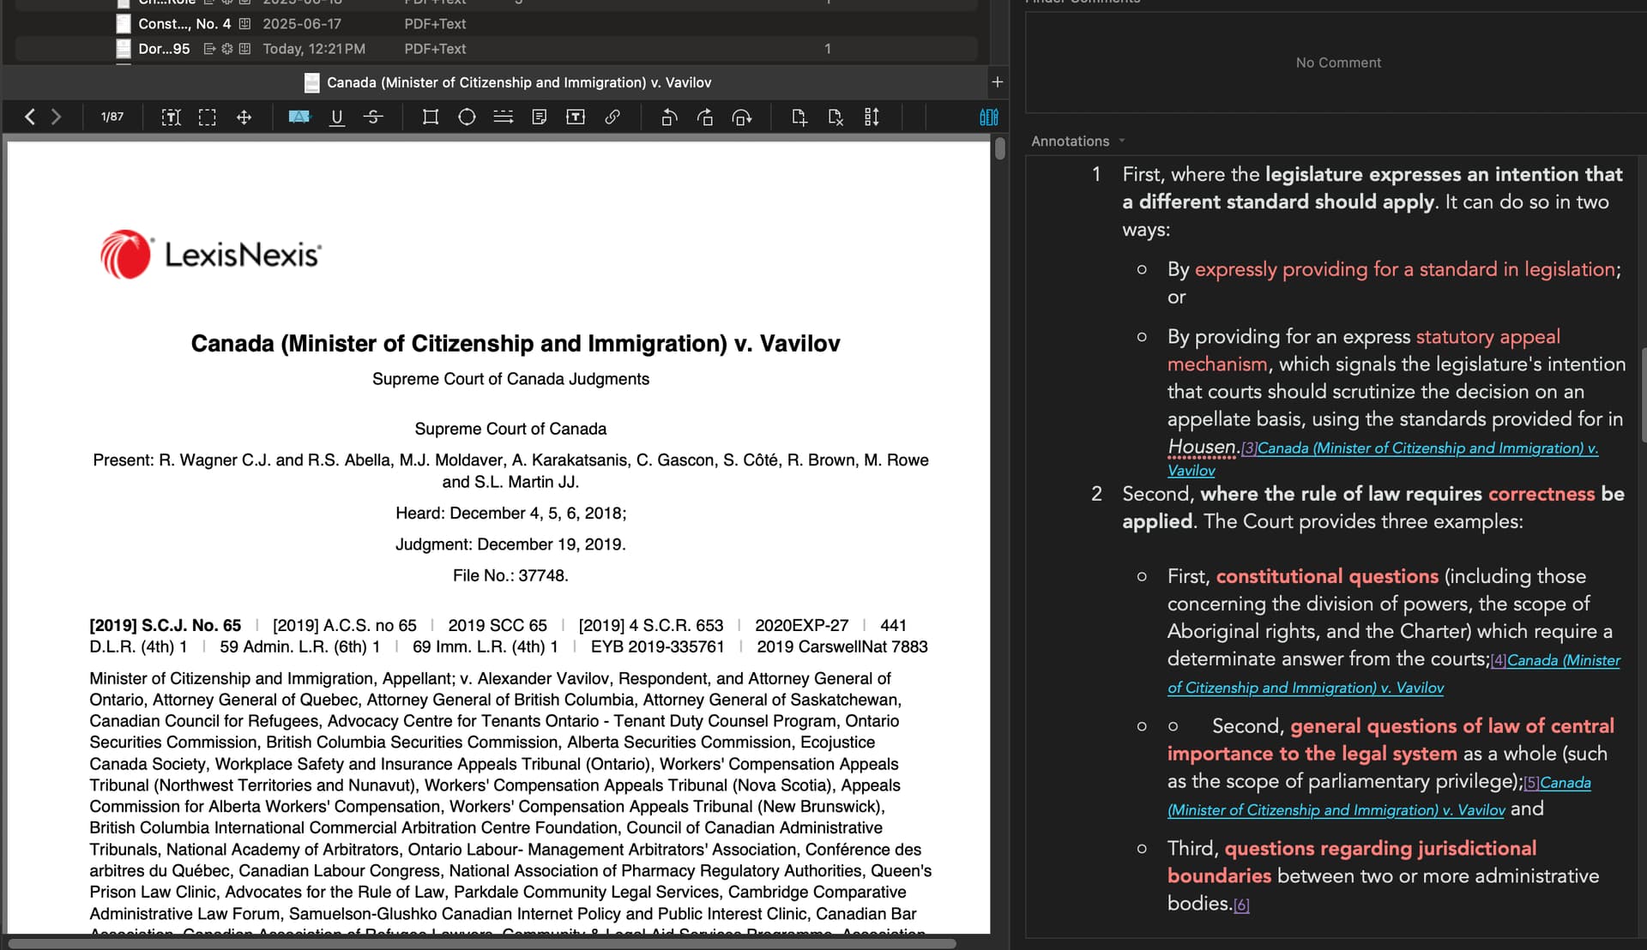
Task: Select the text box annotation tool
Action: tap(576, 117)
